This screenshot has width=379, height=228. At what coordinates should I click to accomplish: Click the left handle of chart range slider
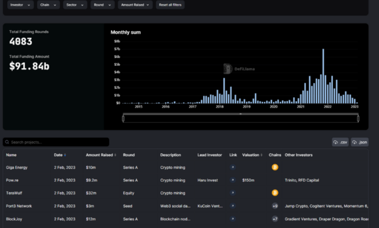click(123, 118)
